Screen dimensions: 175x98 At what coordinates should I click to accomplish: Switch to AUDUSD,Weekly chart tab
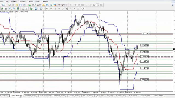[x=31, y=96]
